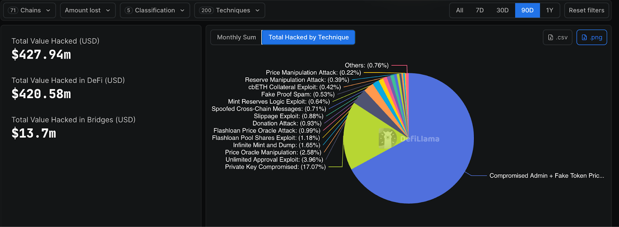
Task: Select Total Hacked by Technique tab
Action: pos(308,38)
